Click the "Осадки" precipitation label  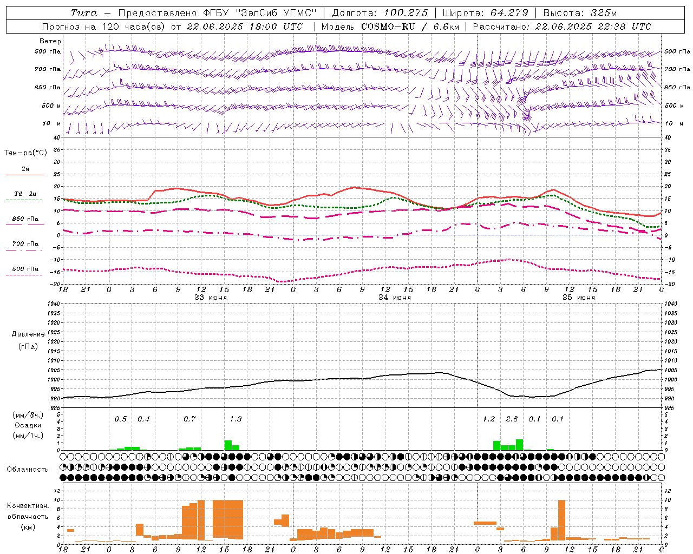coord(28,425)
